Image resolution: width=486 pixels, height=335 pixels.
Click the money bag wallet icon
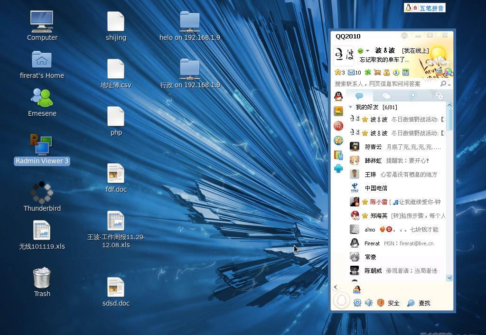[386, 73]
